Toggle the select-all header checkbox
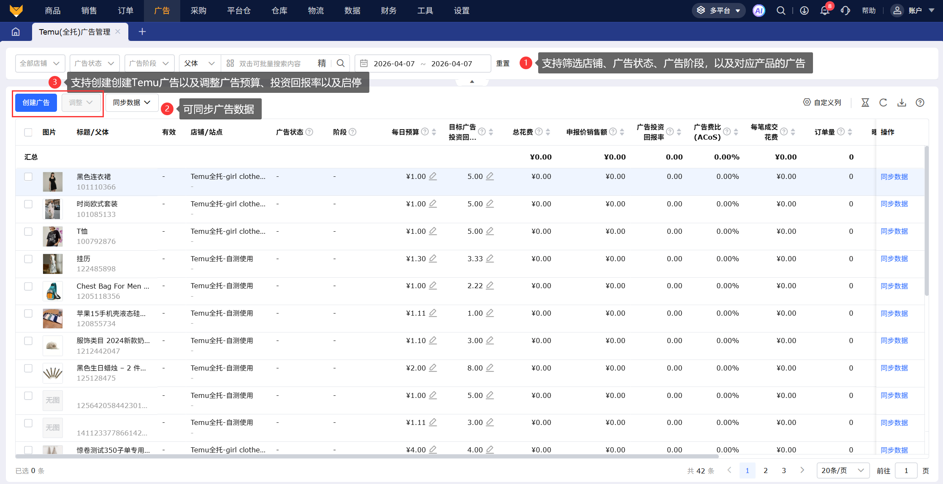 pyautogui.click(x=28, y=132)
